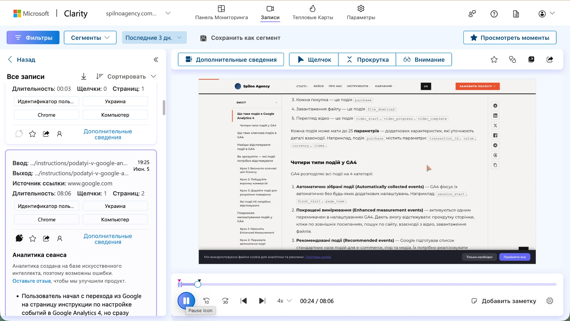Open the Тепловые Карты tab

click(x=313, y=13)
